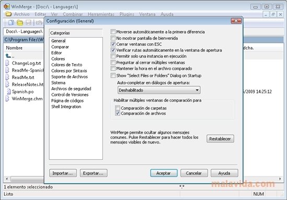Select the Archivos de seguridad category
The width and height of the screenshot is (287, 200).
(71, 89)
